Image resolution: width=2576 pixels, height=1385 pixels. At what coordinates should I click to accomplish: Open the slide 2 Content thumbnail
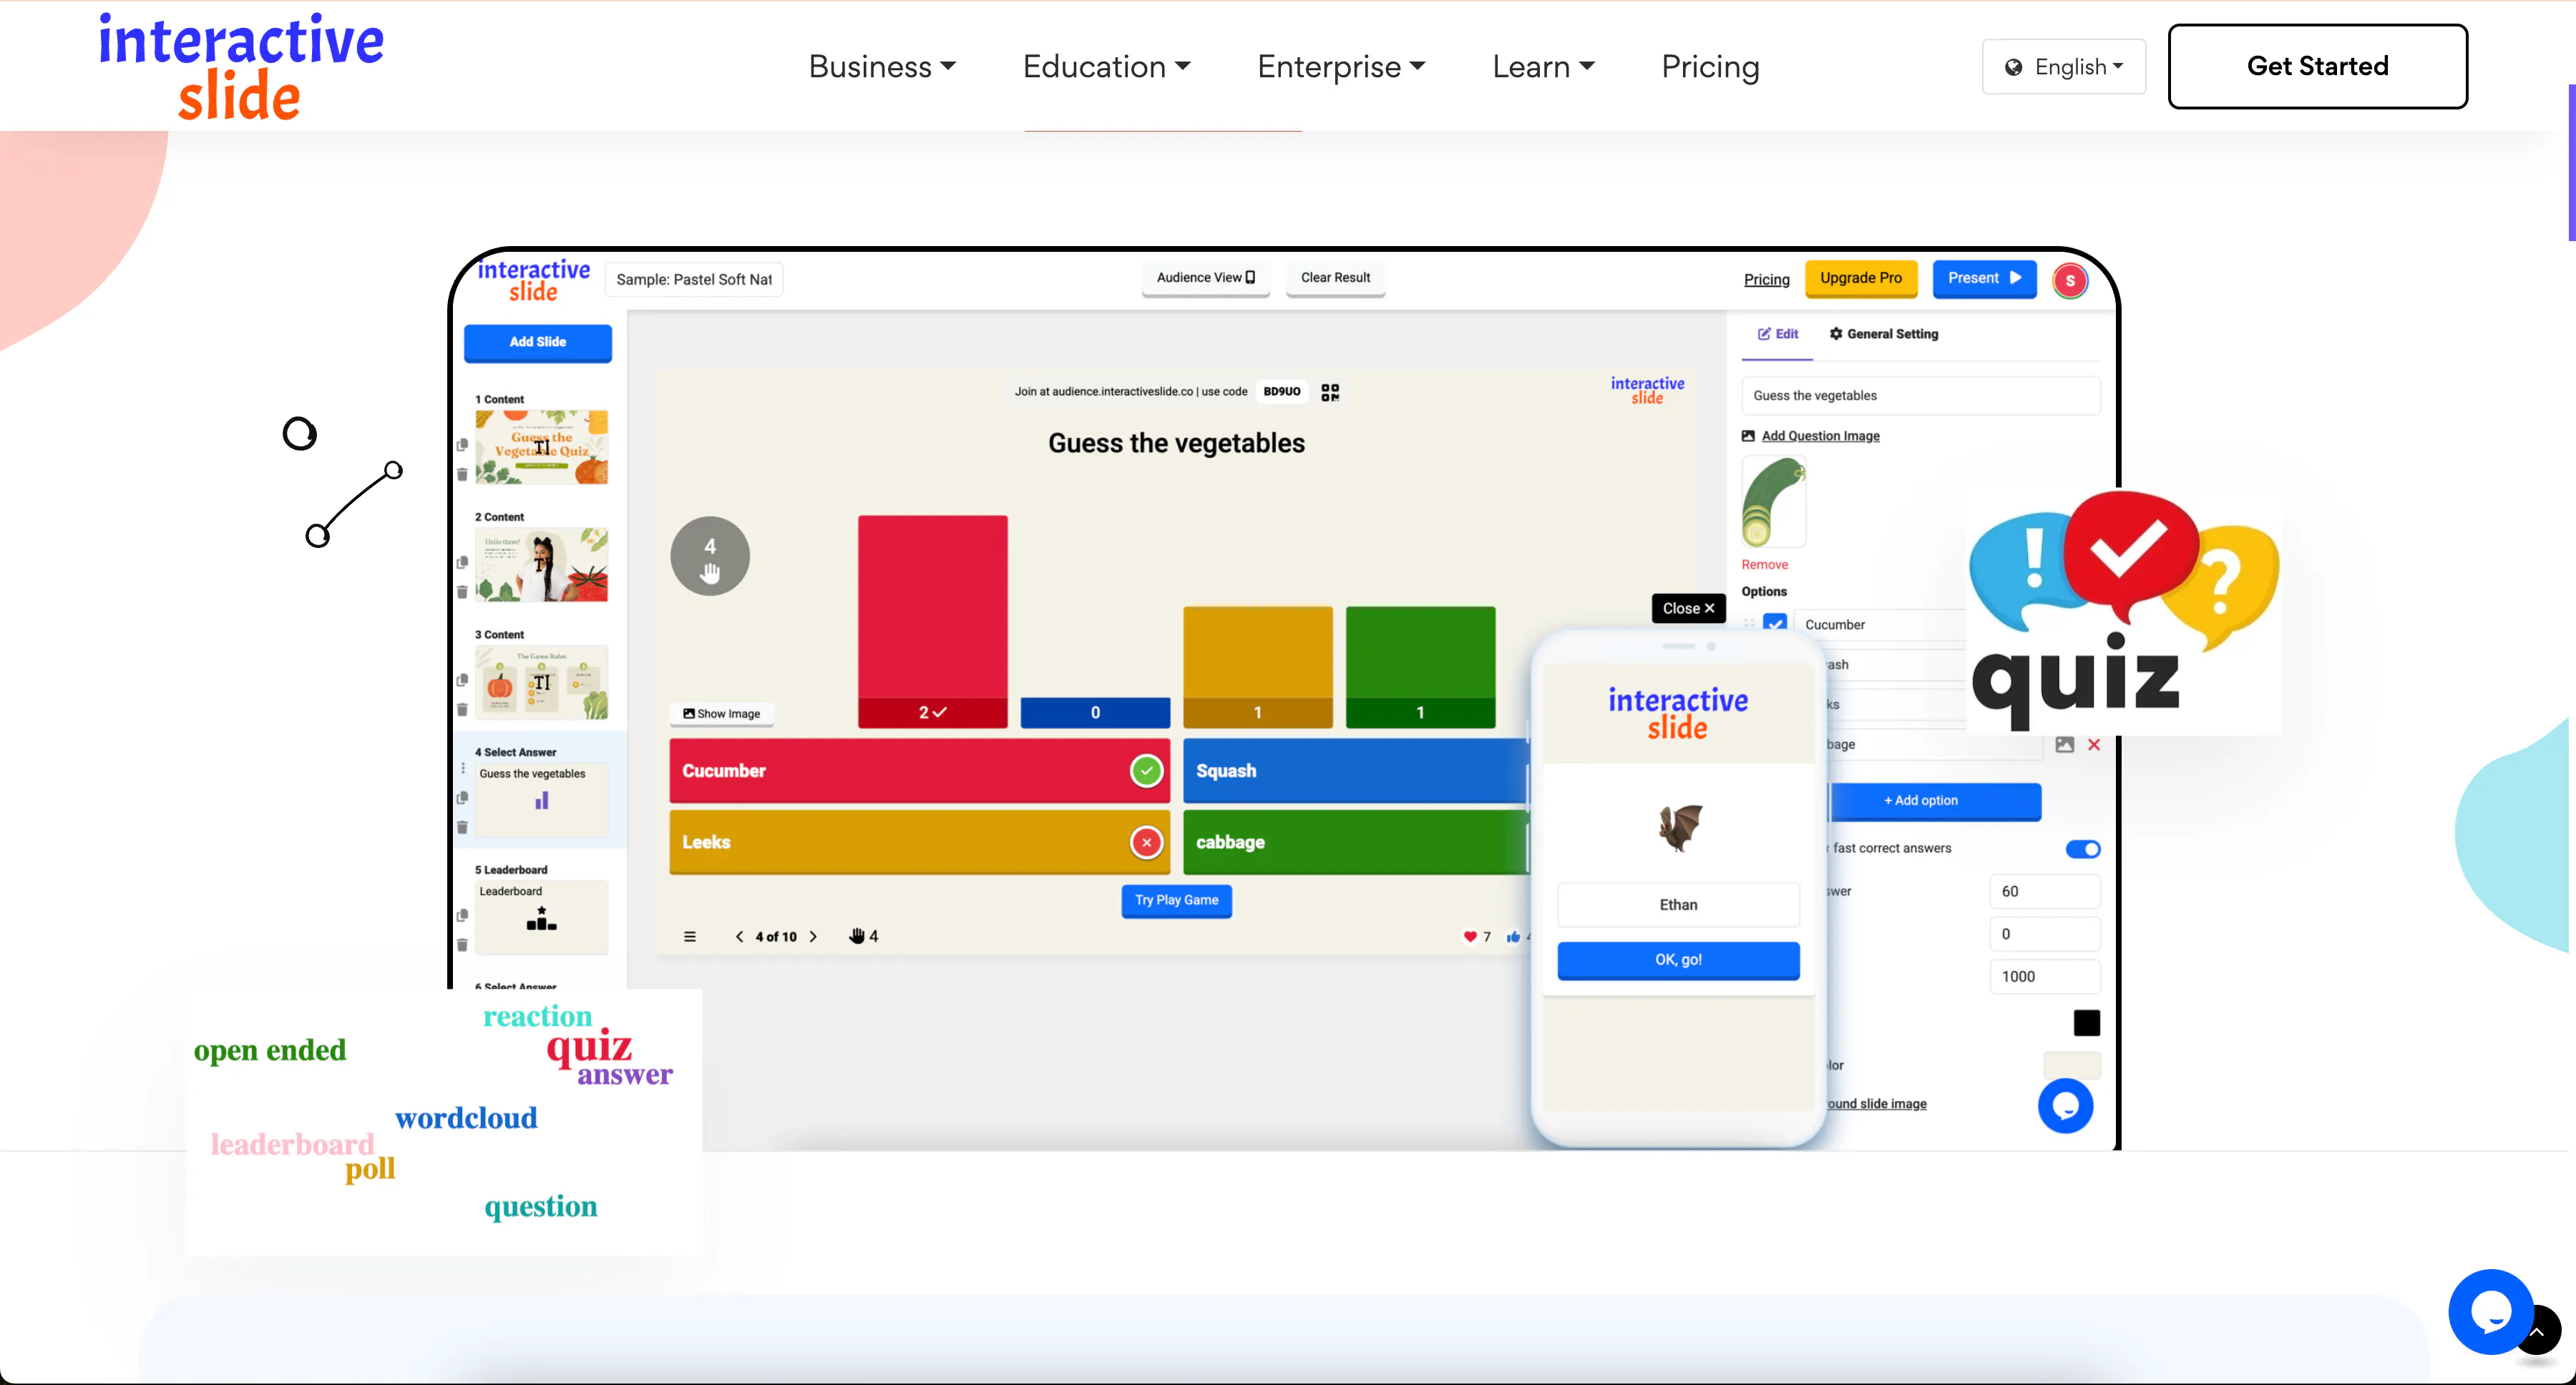point(542,565)
